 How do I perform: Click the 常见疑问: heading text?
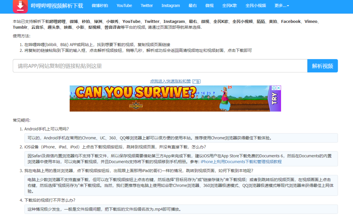click(x=22, y=120)
